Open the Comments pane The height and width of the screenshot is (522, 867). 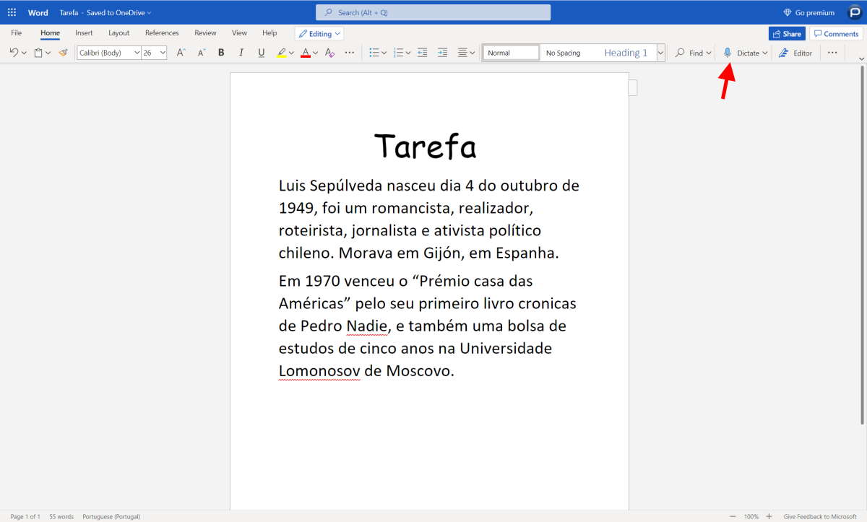point(836,34)
